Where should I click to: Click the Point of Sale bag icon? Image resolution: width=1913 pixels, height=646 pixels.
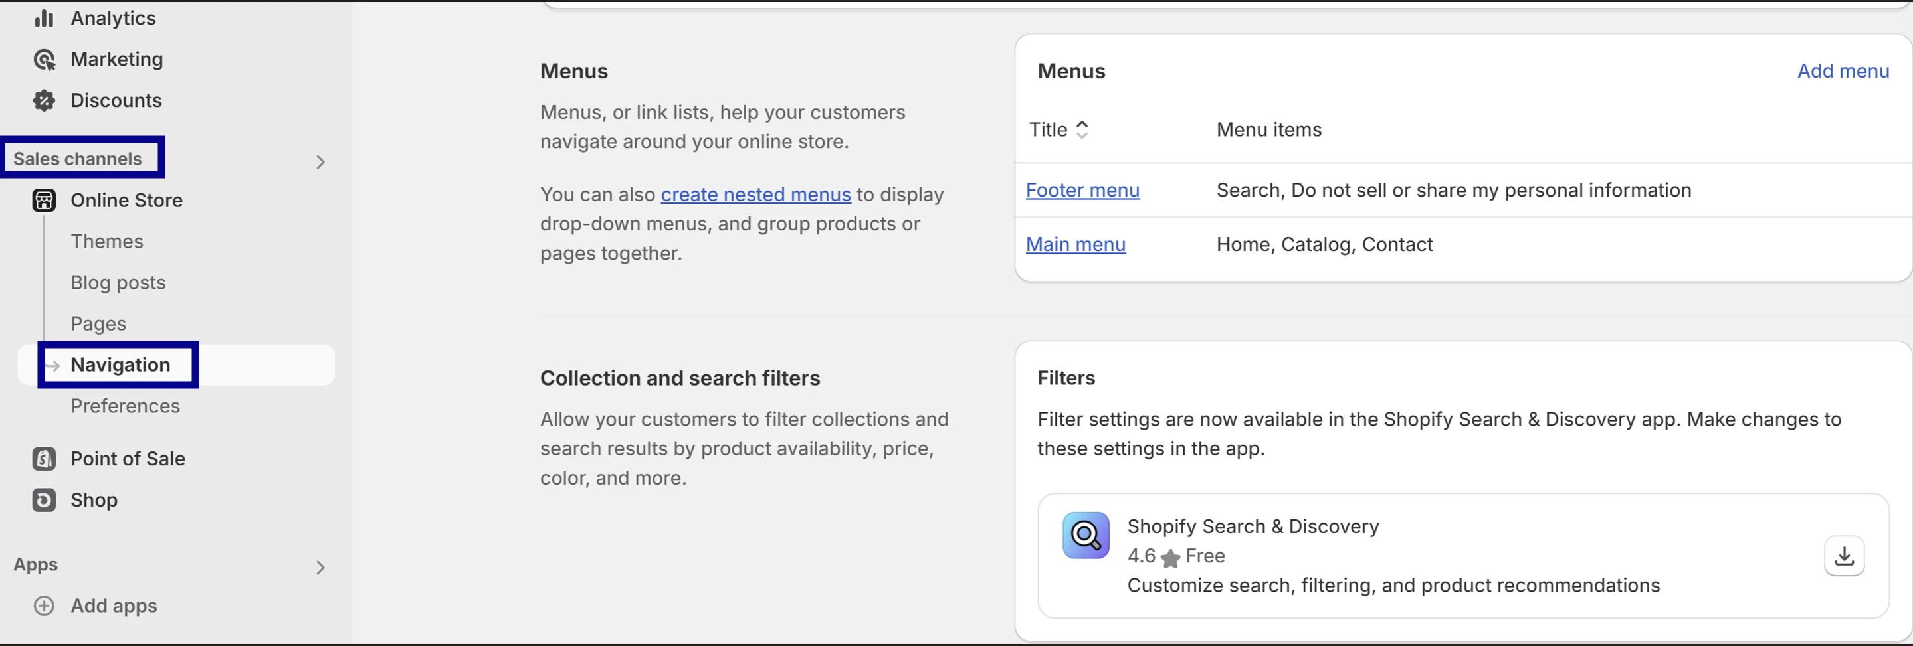coord(44,459)
